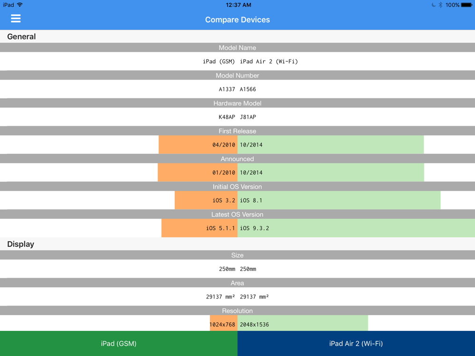
Task: Tap the Wi-Fi status icon
Action: click(x=20, y=5)
